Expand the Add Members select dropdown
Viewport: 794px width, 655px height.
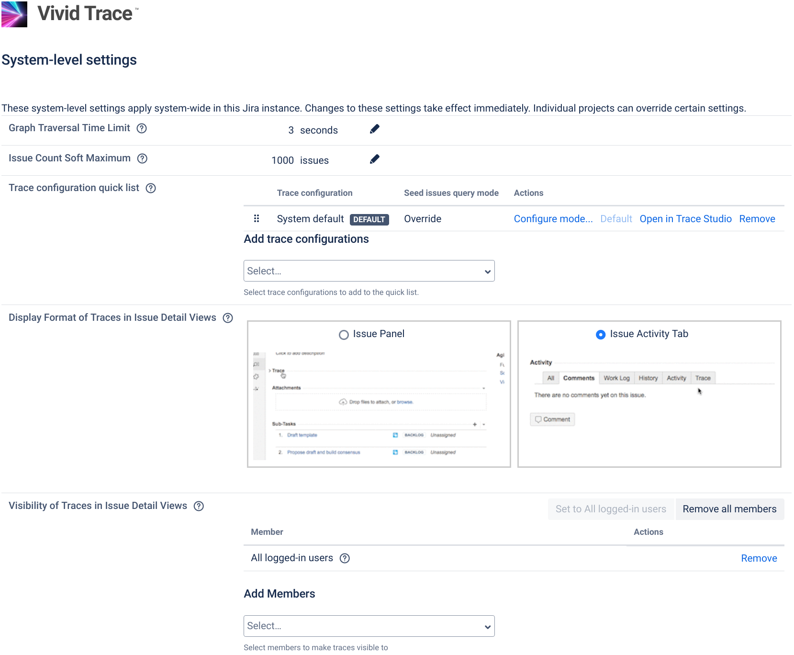tap(369, 626)
